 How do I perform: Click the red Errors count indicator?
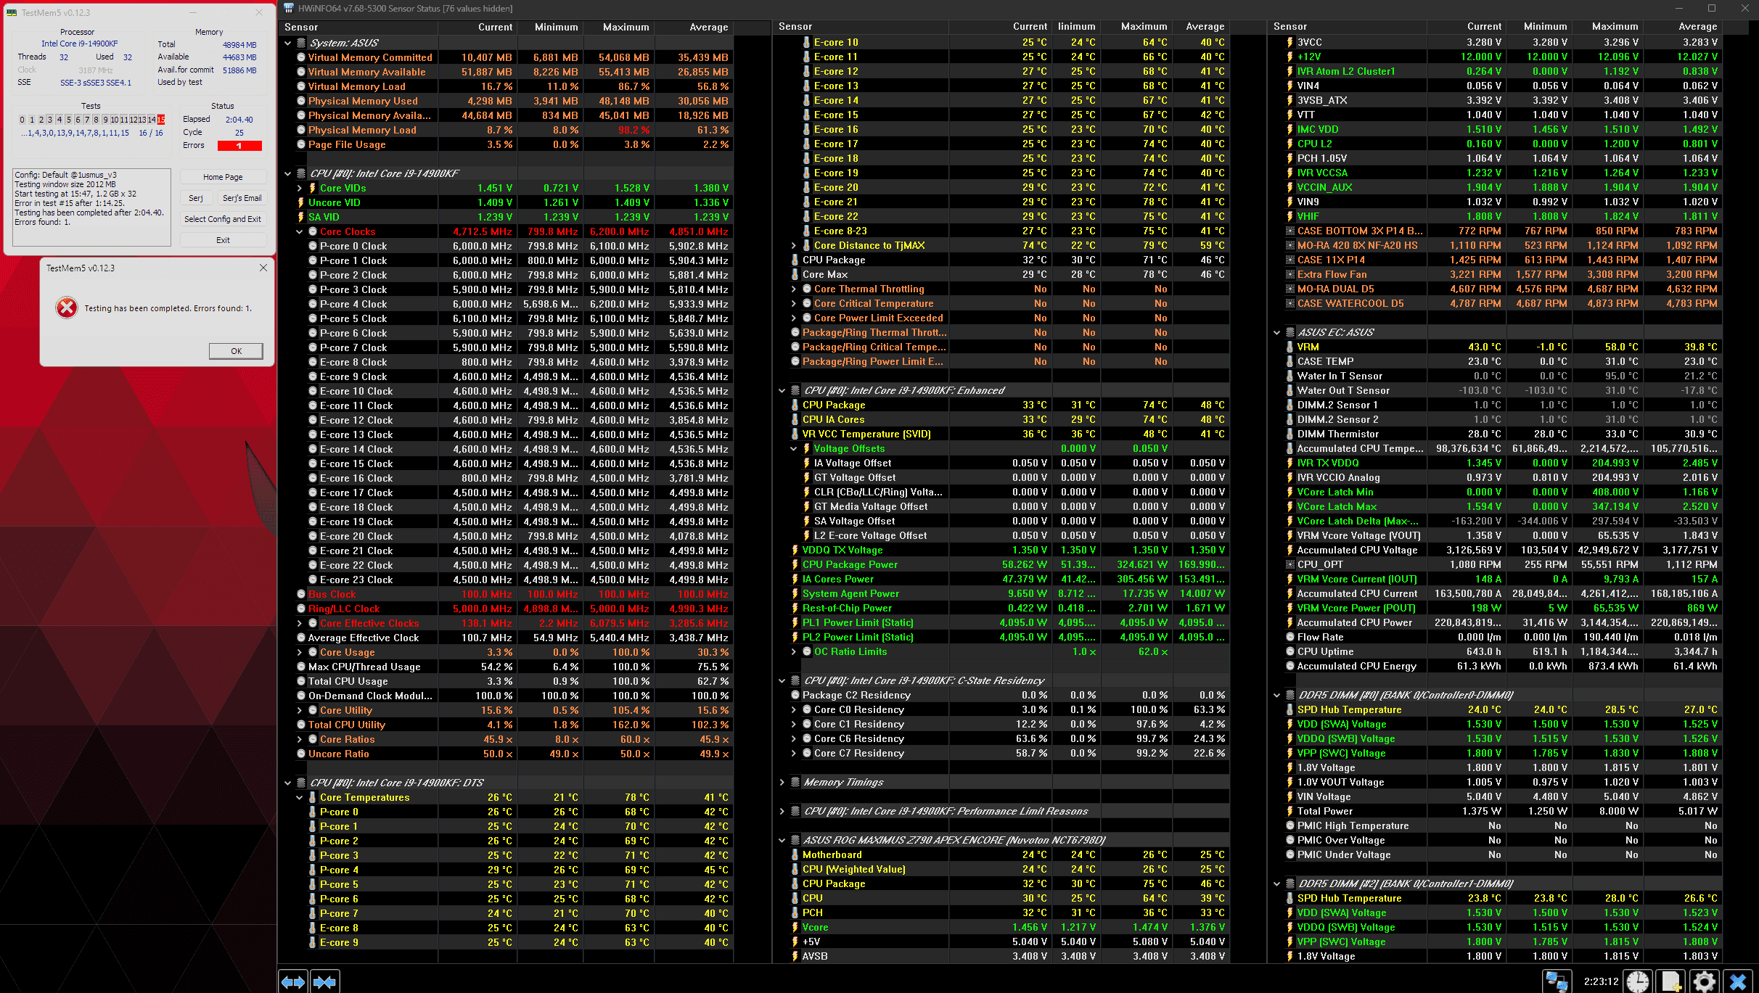click(239, 146)
